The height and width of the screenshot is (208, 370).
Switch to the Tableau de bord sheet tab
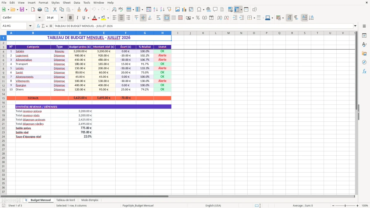(x=65, y=200)
